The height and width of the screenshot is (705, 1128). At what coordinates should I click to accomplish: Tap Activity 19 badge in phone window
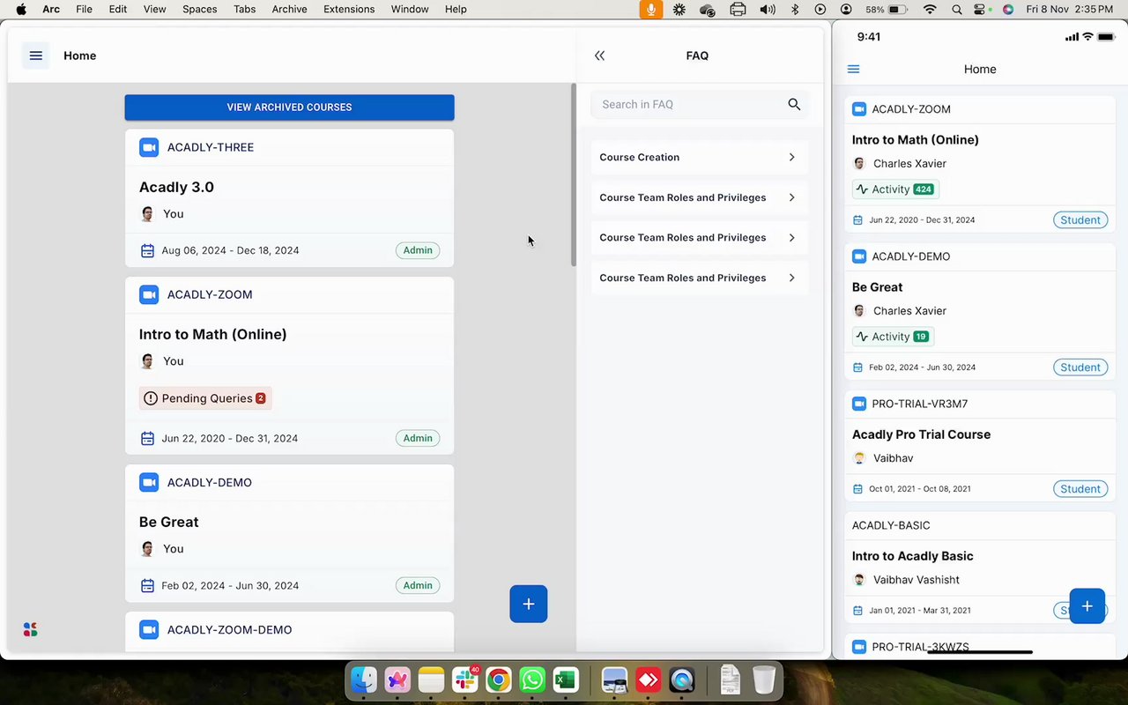click(893, 337)
